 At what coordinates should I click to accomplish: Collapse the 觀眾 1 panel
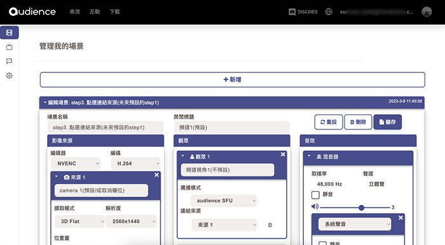click(x=183, y=156)
